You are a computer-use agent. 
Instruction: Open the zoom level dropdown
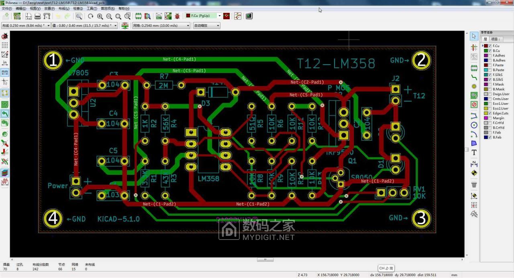[207, 25]
